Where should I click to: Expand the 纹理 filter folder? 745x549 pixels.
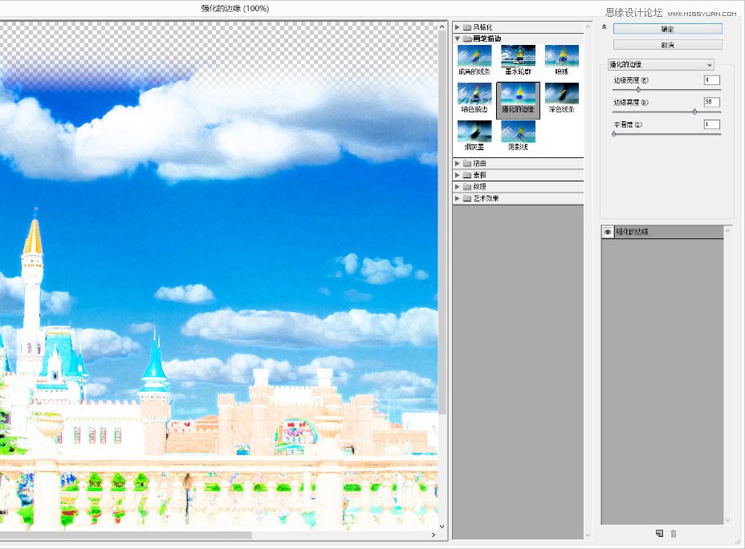(458, 187)
